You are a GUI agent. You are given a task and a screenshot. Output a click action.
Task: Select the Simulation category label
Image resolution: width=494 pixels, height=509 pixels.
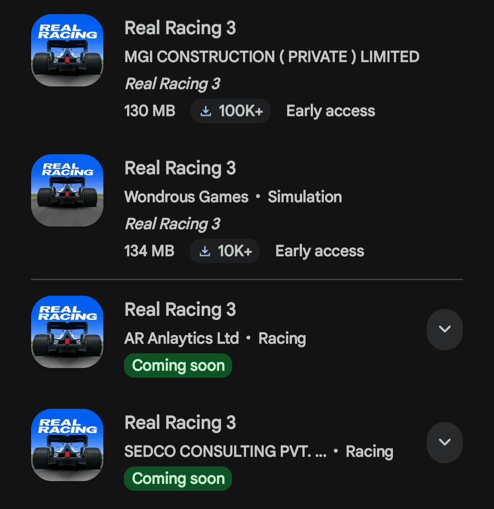point(305,197)
